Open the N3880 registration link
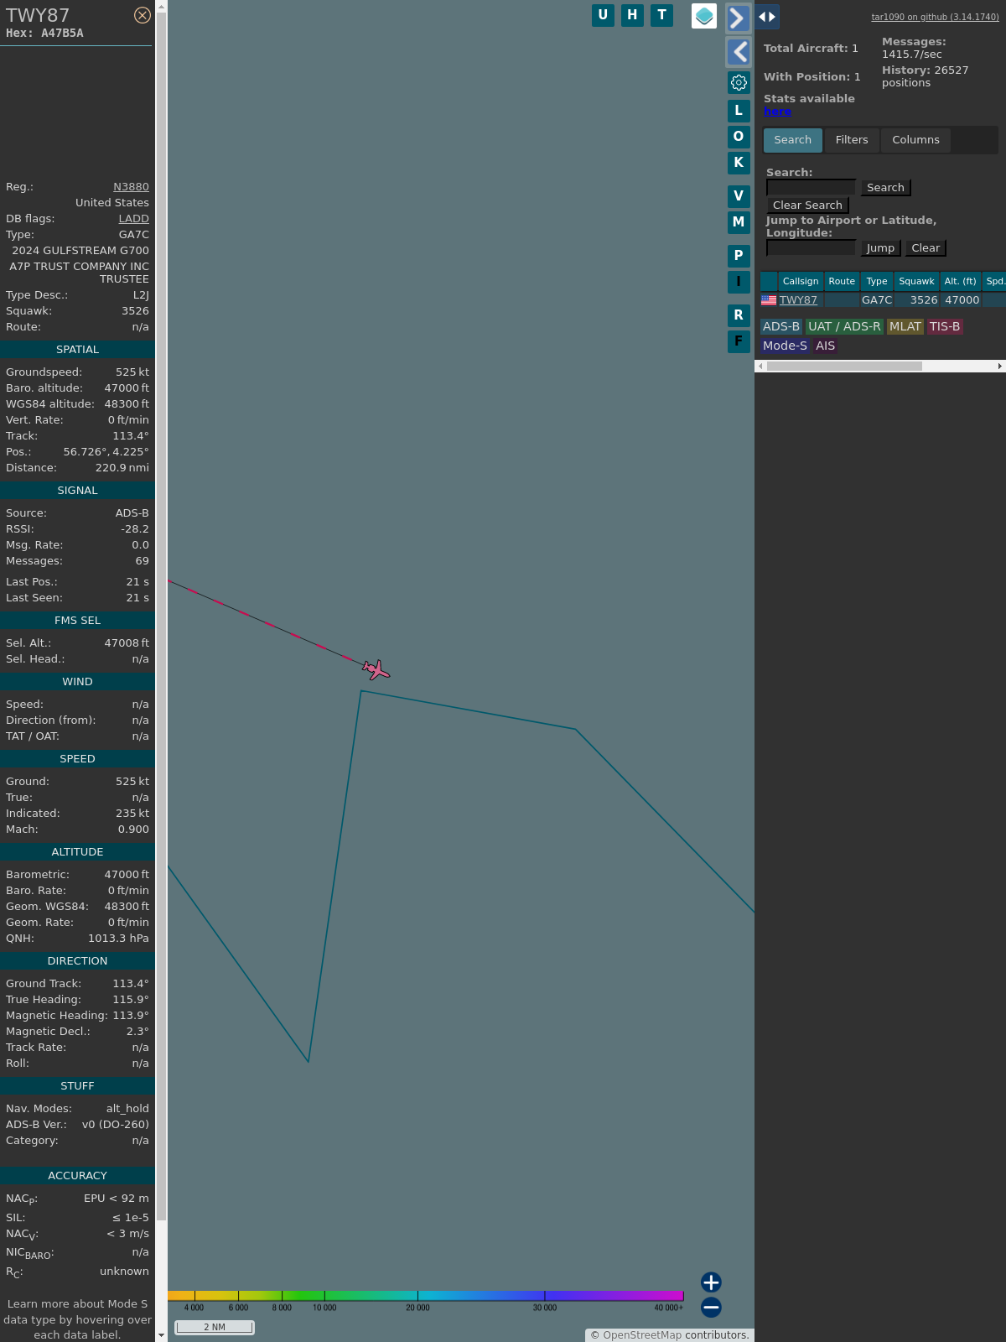The image size is (1006, 1342). click(131, 187)
